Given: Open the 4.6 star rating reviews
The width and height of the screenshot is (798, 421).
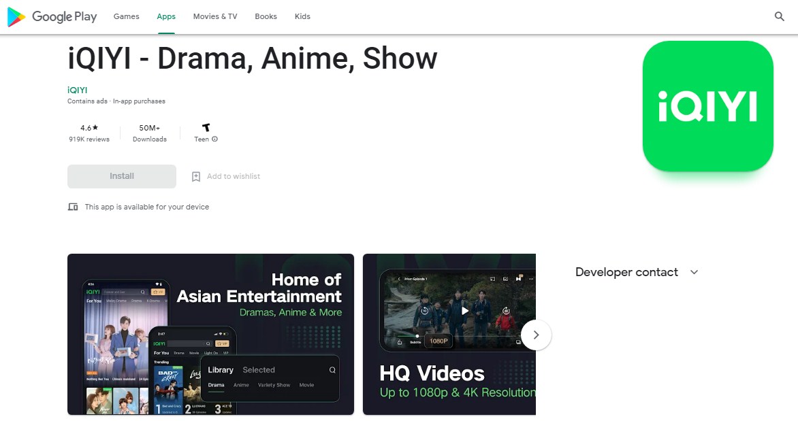Looking at the screenshot, I should coord(89,133).
